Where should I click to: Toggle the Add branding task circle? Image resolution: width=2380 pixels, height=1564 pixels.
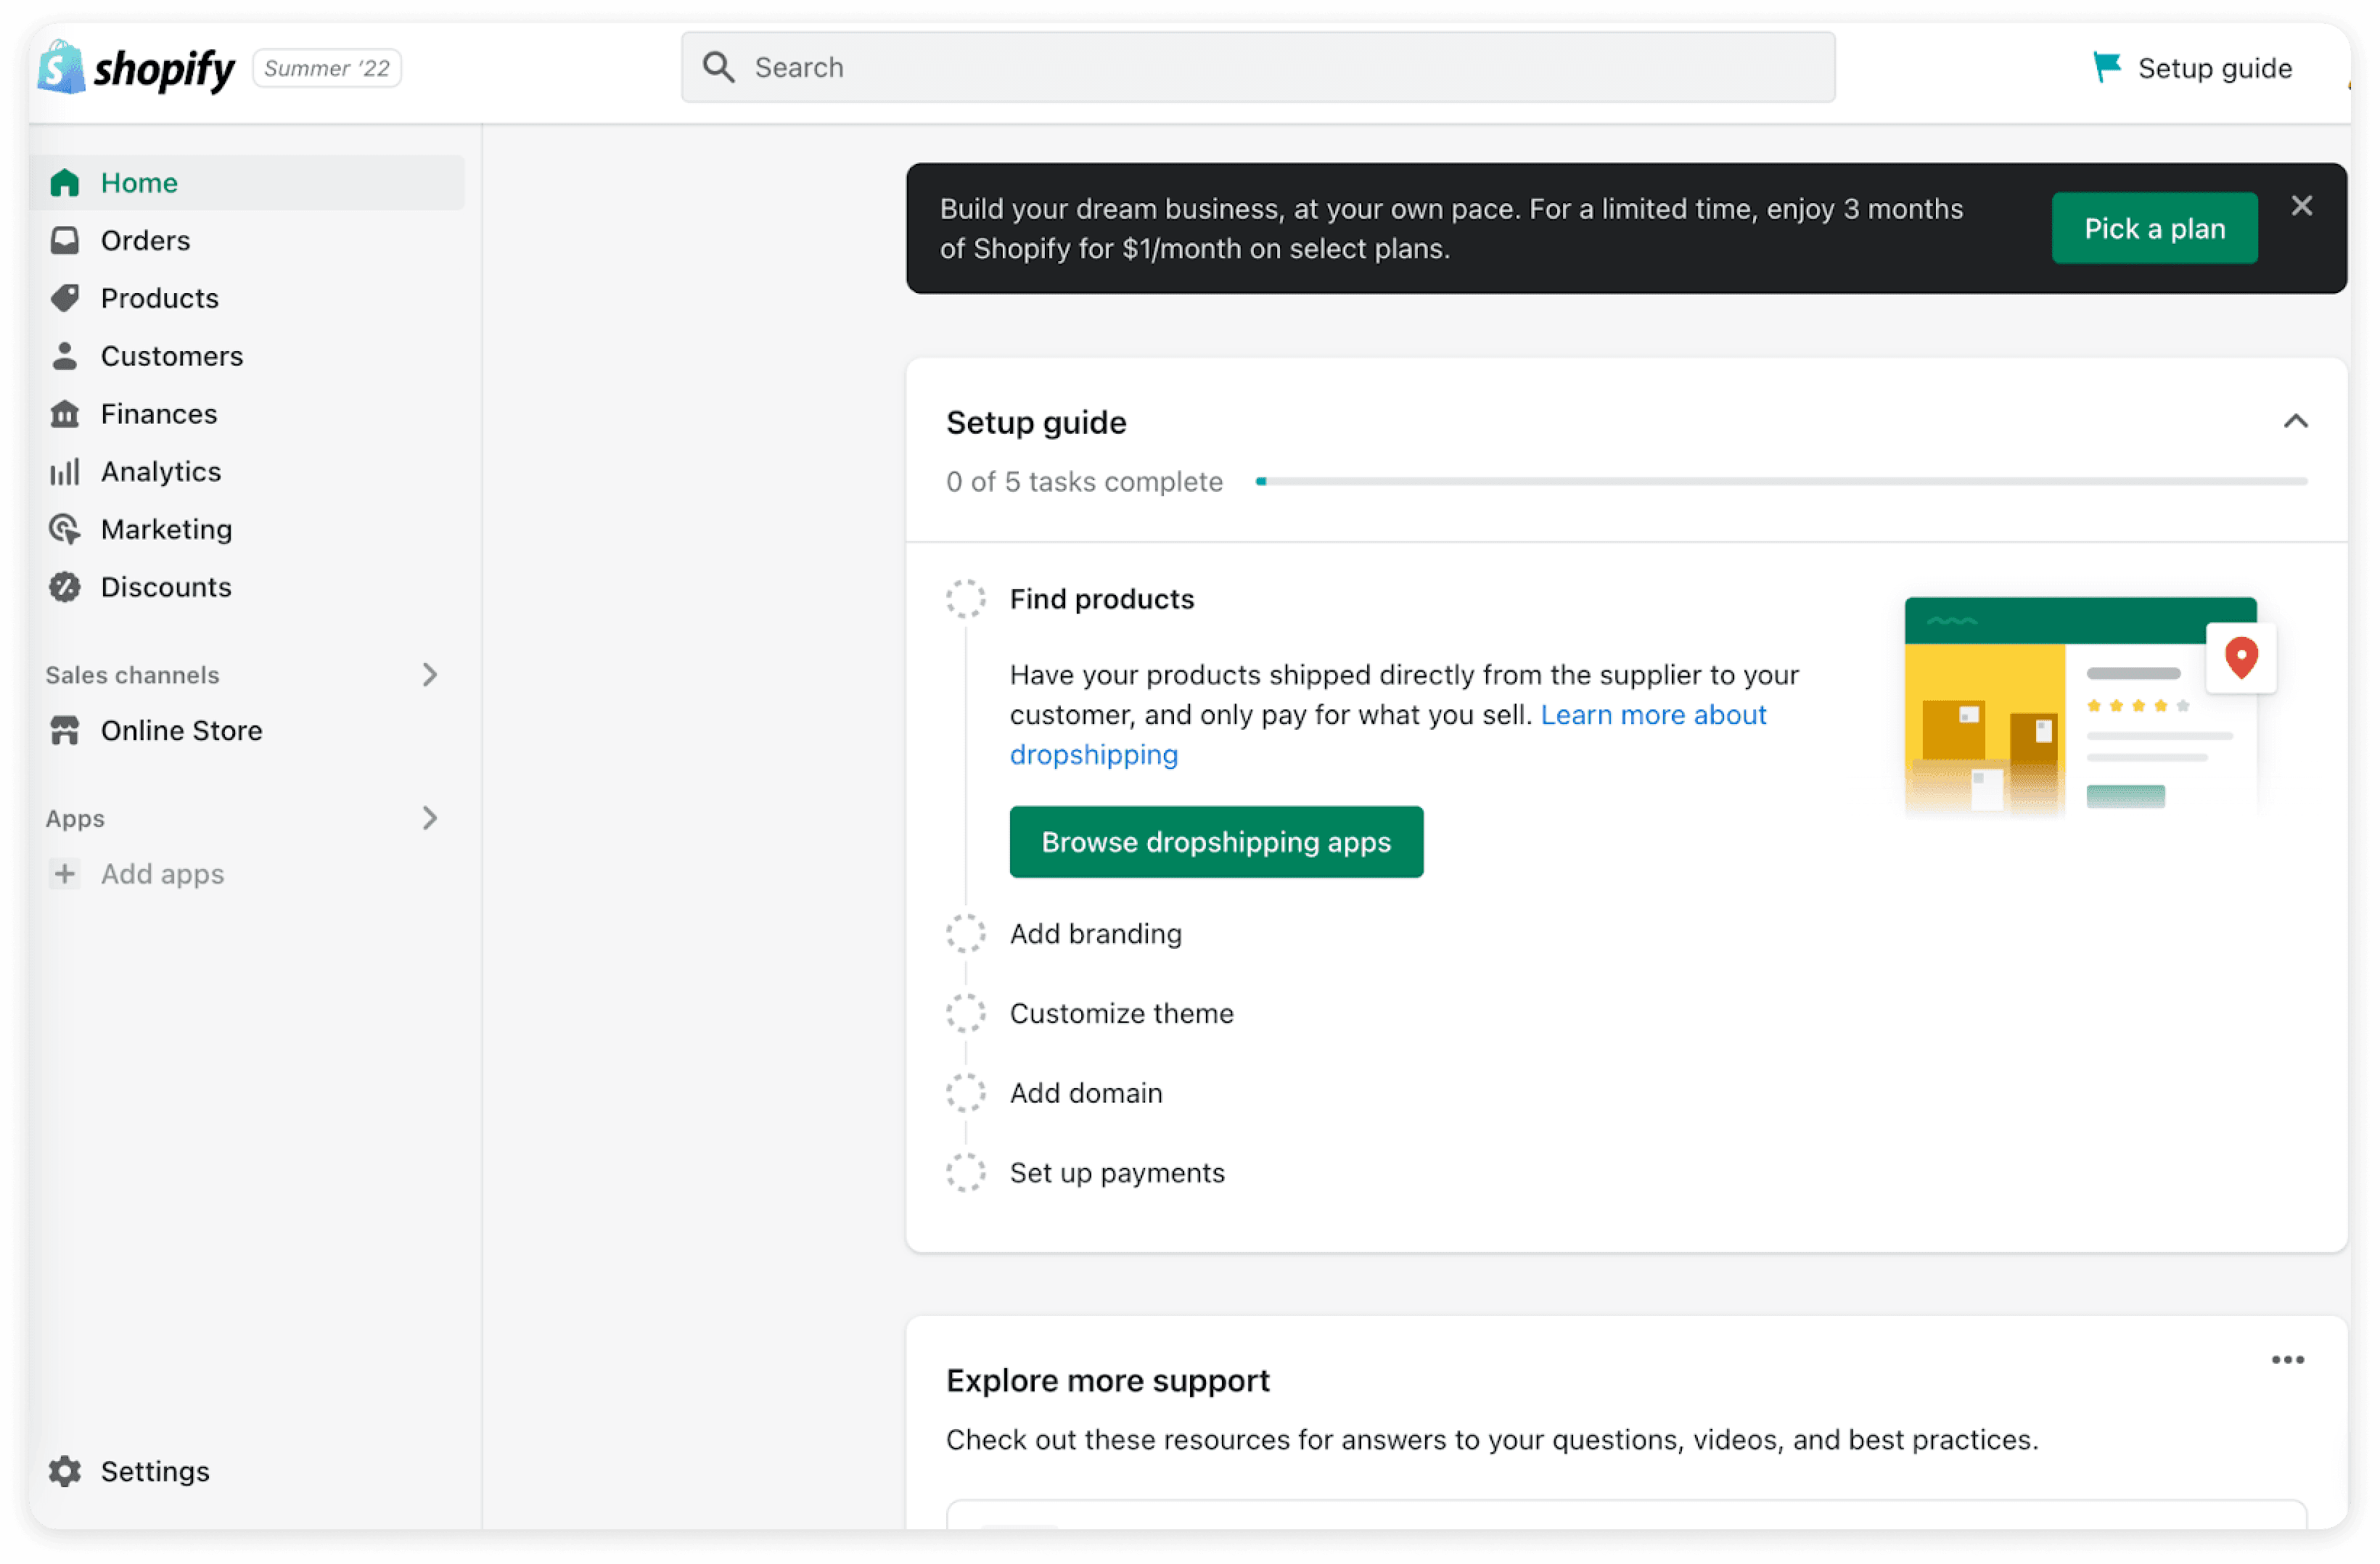tap(965, 933)
